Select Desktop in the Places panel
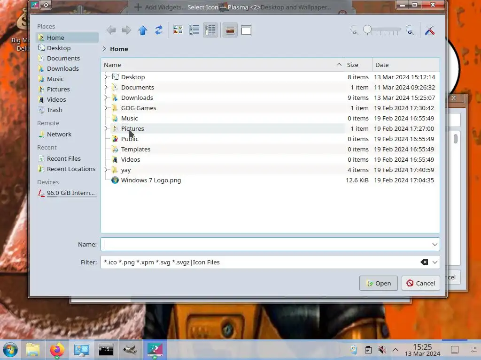Screen dimensions: 481x360 pyautogui.click(x=67, y=48)
